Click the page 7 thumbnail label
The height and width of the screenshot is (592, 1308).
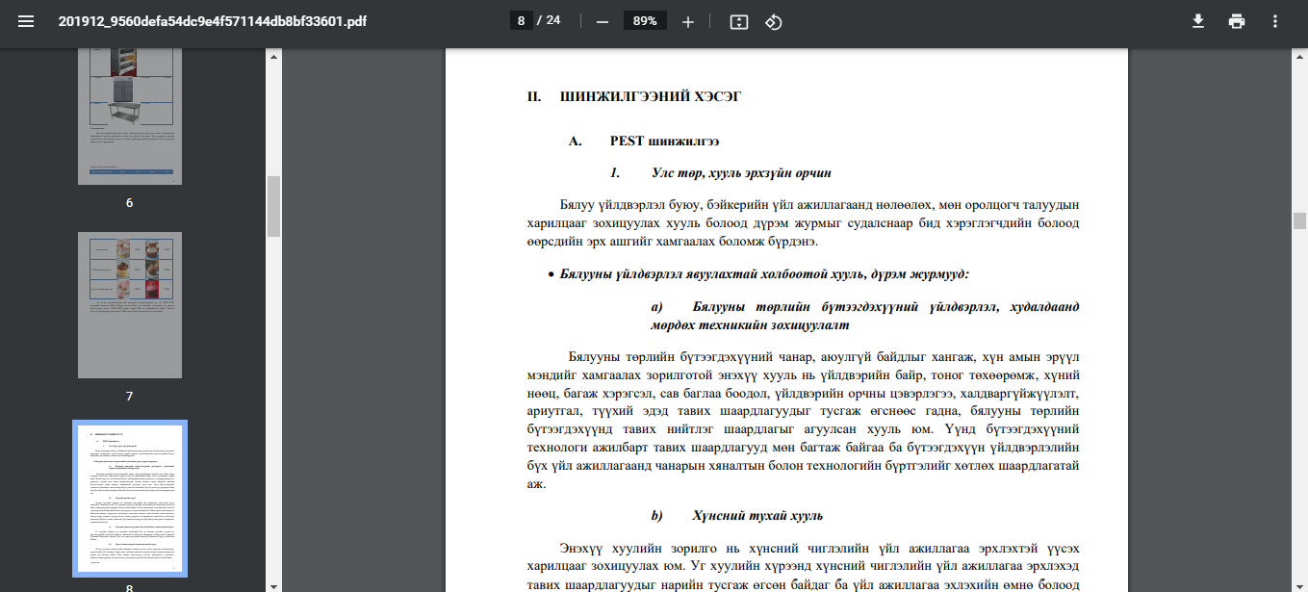coord(130,397)
